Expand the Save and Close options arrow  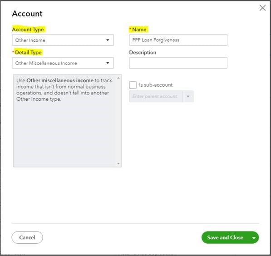point(254,238)
